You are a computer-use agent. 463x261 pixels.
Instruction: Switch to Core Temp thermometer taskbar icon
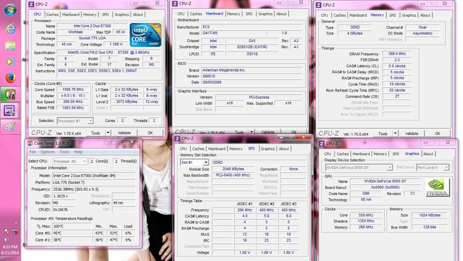10,94
